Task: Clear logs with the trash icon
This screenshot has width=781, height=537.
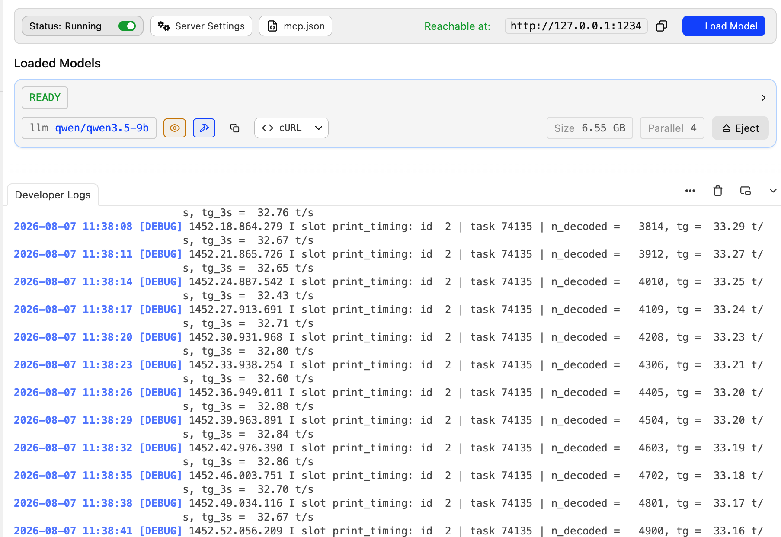Action: click(718, 191)
